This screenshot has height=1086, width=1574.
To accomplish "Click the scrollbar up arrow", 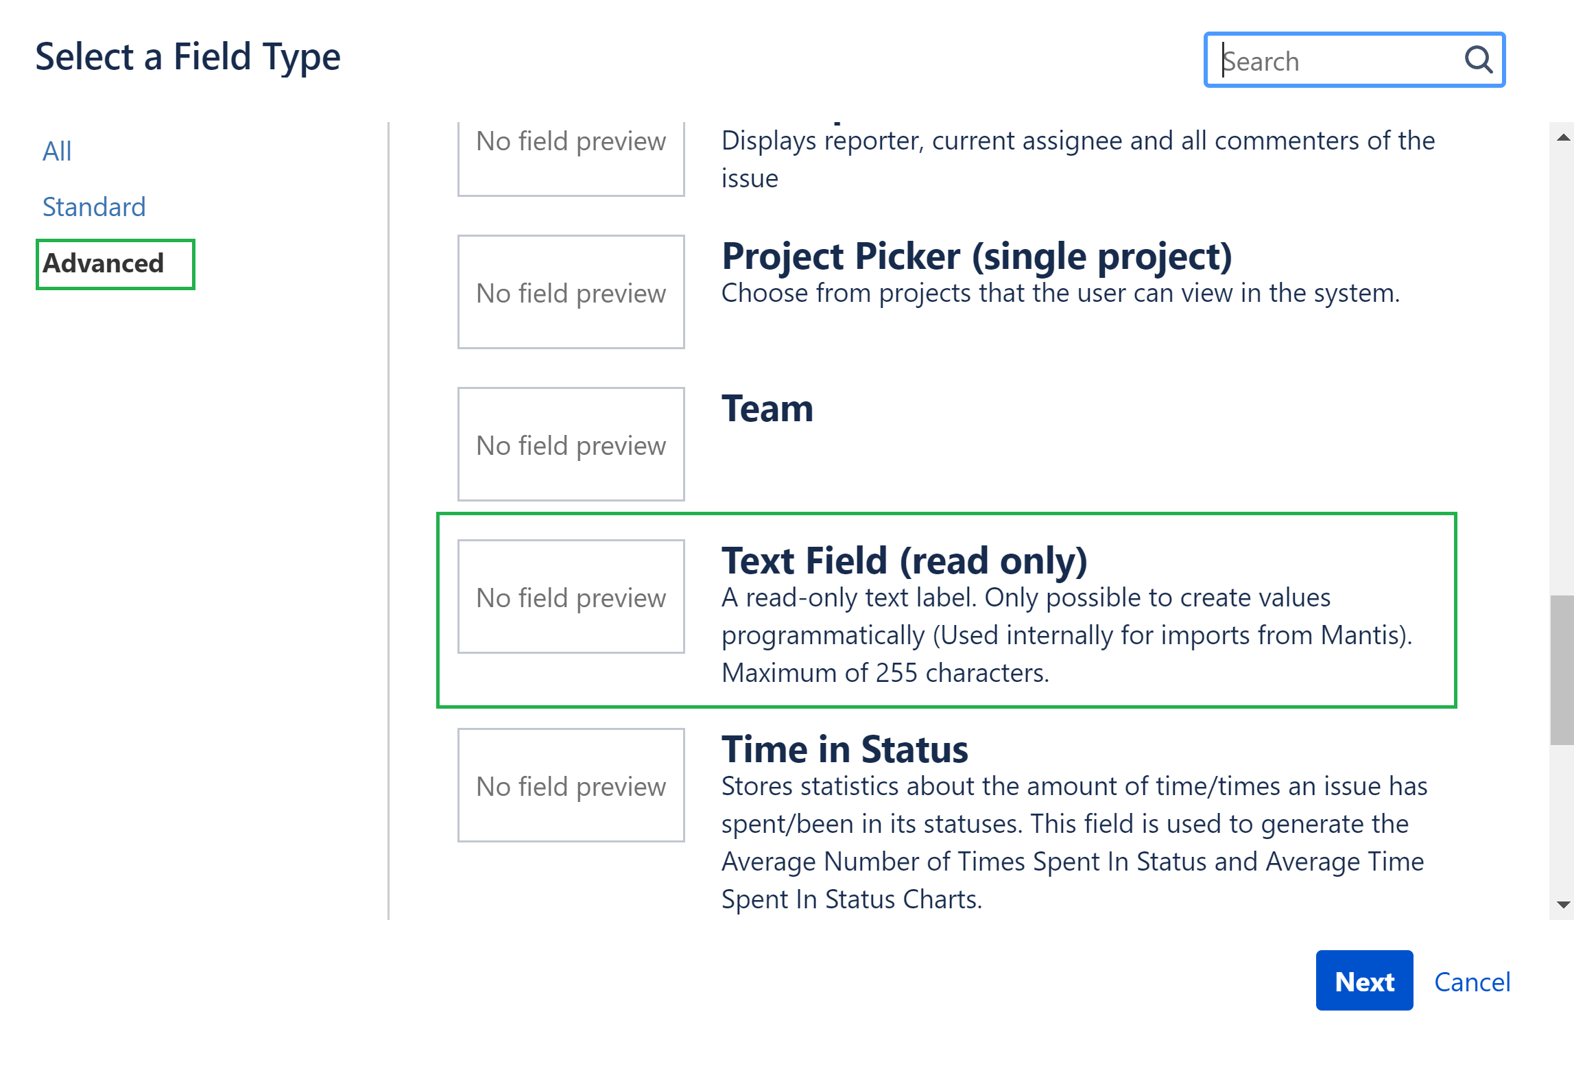I will tap(1562, 138).
